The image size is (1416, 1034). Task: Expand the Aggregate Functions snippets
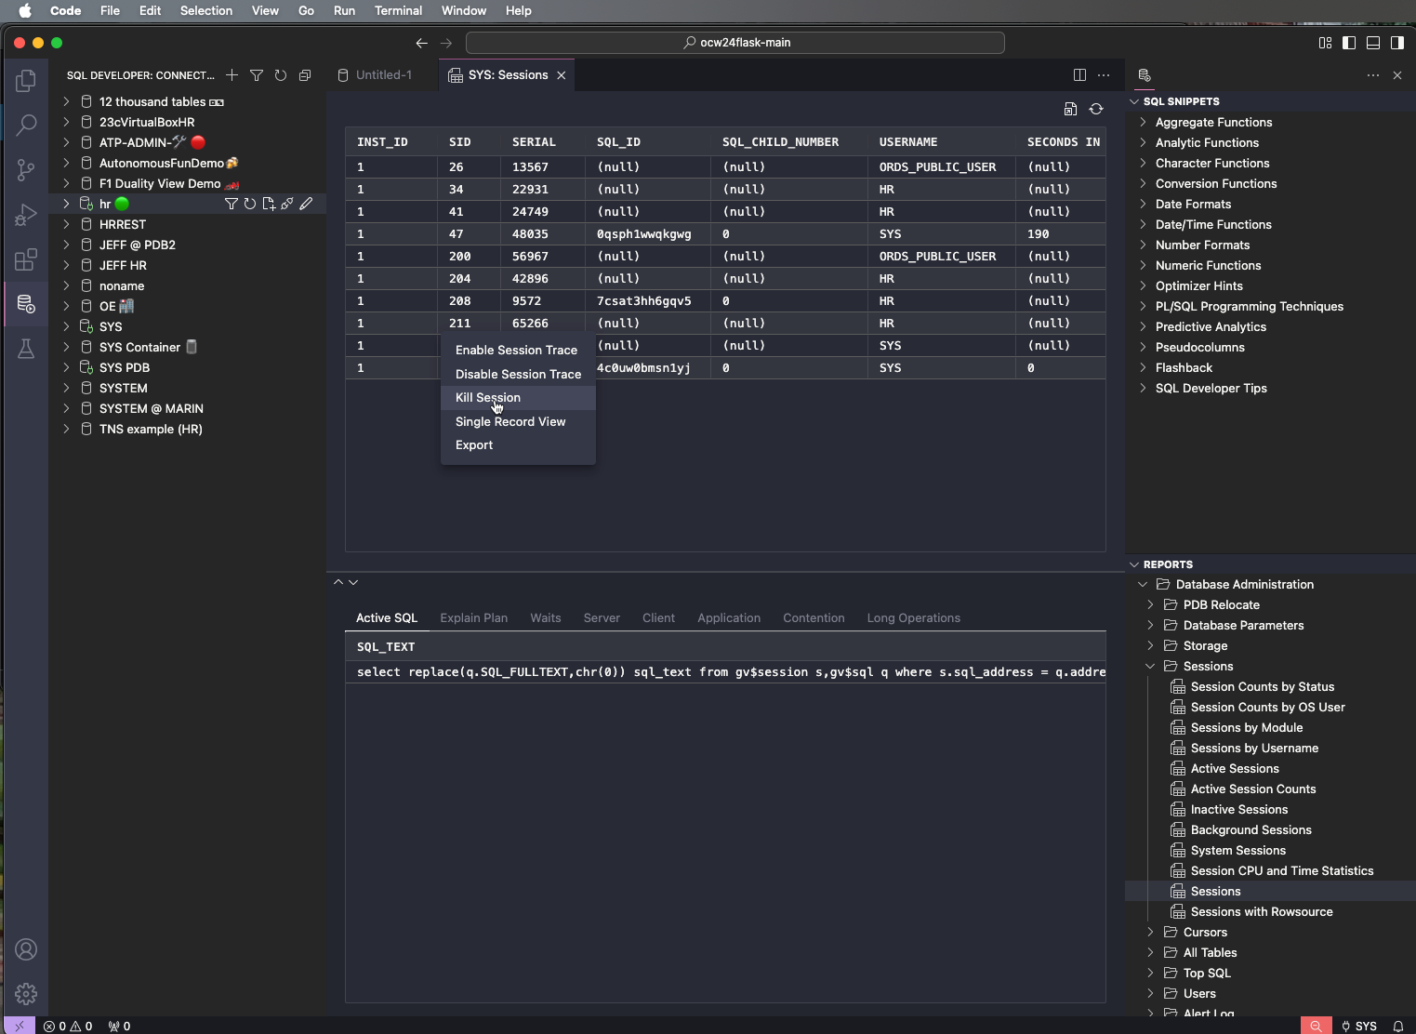1143,122
